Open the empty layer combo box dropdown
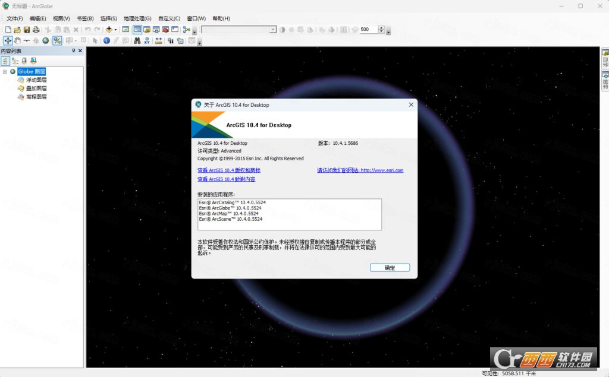The height and width of the screenshot is (377, 609). [273, 30]
